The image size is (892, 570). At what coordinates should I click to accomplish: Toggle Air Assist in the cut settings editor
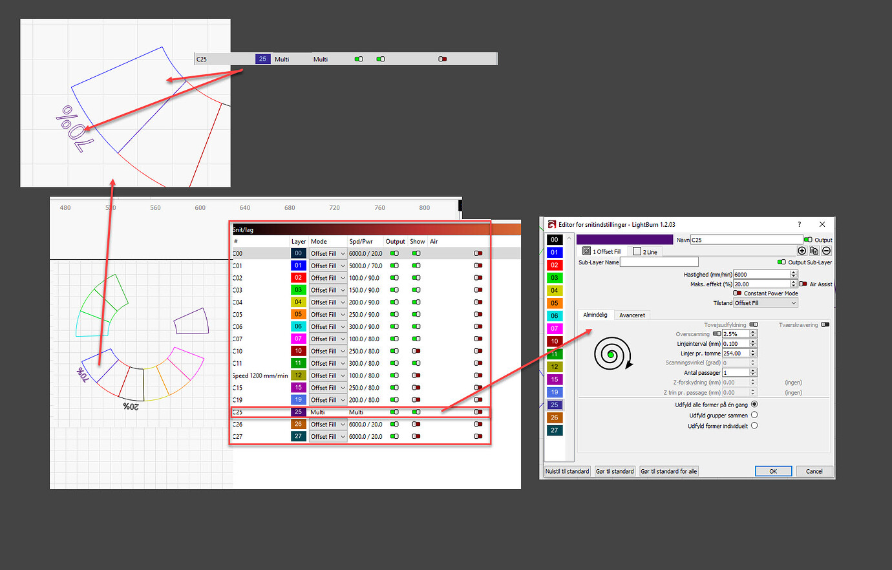pos(802,284)
